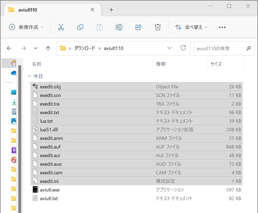Open Downloads arrow icon in sidebar
258x213 pixels.
click(14, 102)
